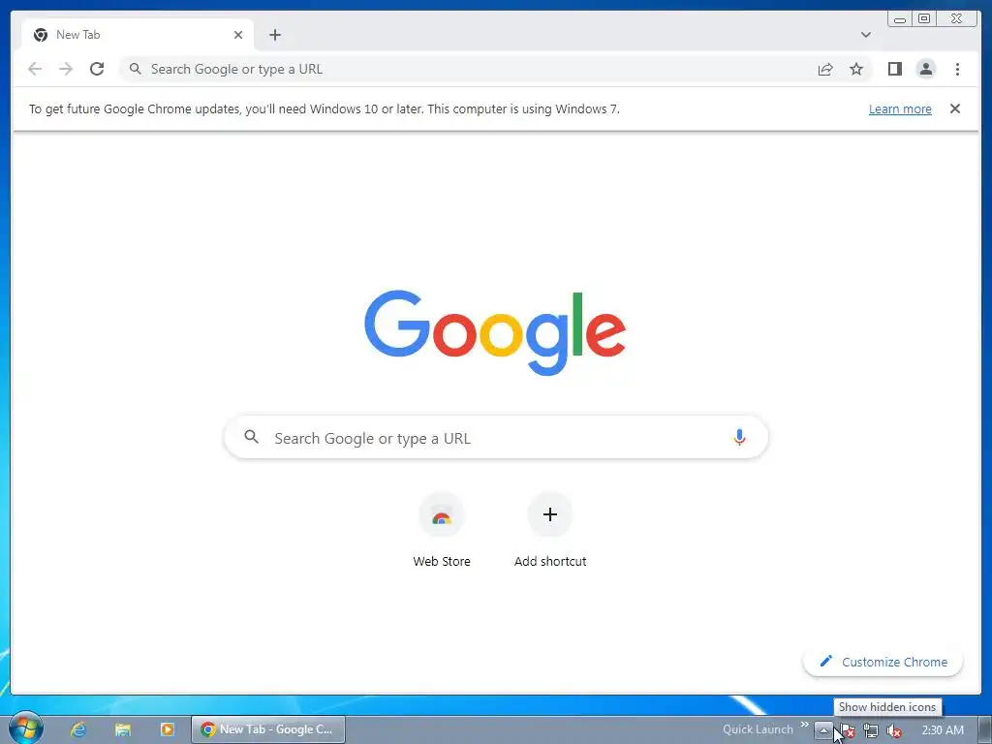Image resolution: width=992 pixels, height=744 pixels.
Task: Select the Chrome New Tab taskbar button
Action: [x=269, y=729]
